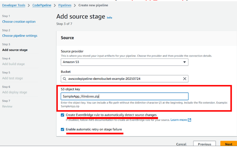Go to Choose pipeline settings step
Image resolution: width=237 pixels, height=147 pixels.
pyautogui.click(x=20, y=36)
